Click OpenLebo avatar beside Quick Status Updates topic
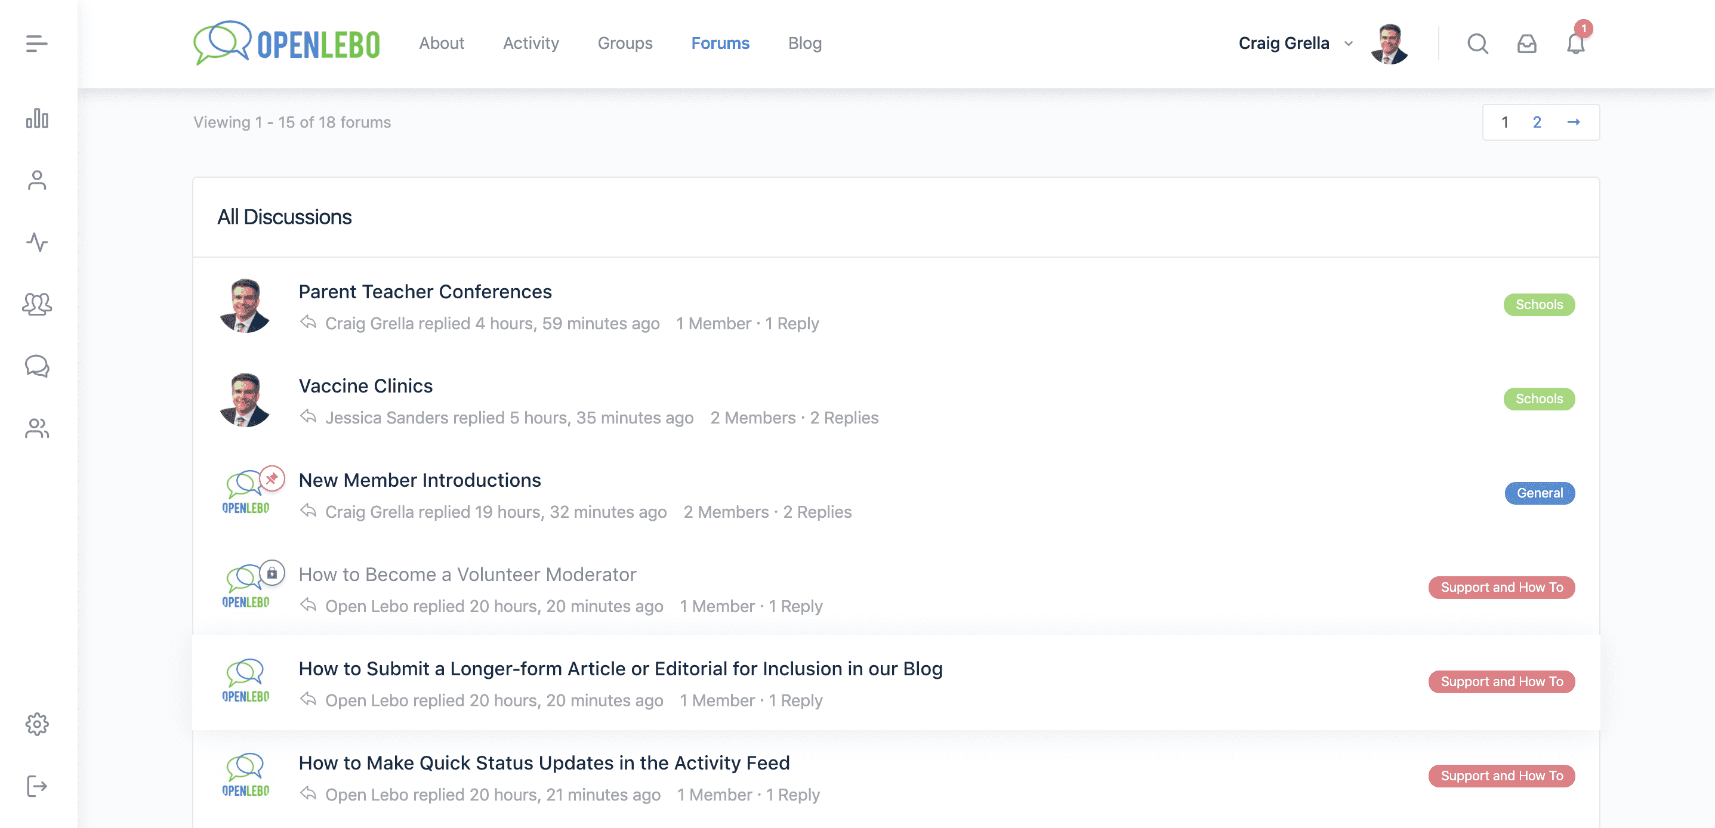This screenshot has height=828, width=1715. tap(245, 776)
